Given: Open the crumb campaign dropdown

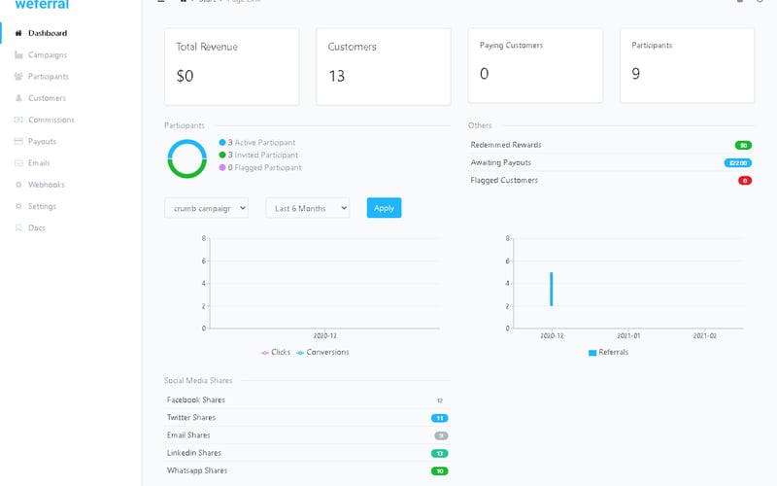Looking at the screenshot, I should pos(206,208).
